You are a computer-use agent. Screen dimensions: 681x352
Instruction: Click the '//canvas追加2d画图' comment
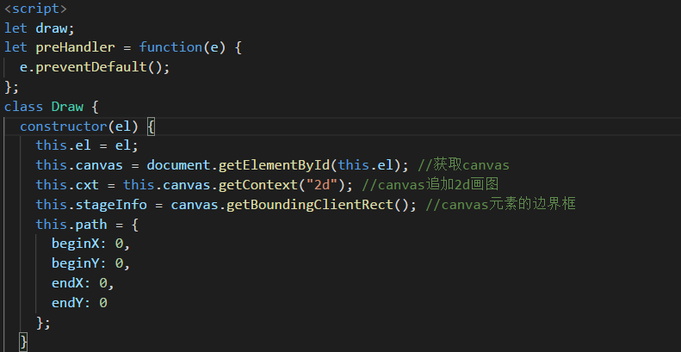[x=430, y=185]
